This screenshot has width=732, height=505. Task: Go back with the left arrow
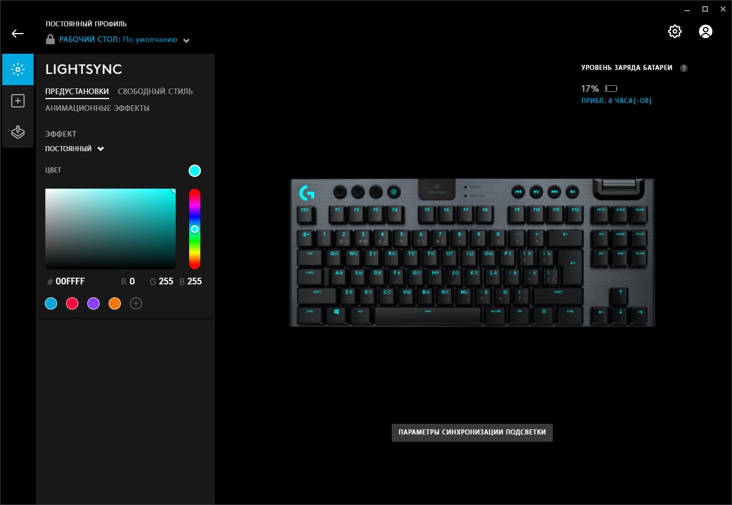(17, 34)
